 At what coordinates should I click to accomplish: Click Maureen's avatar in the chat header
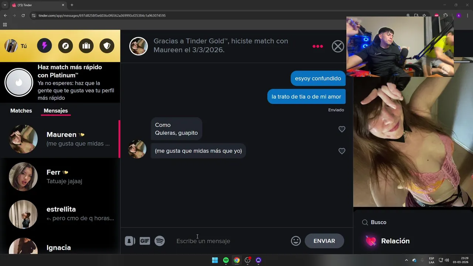(139, 46)
